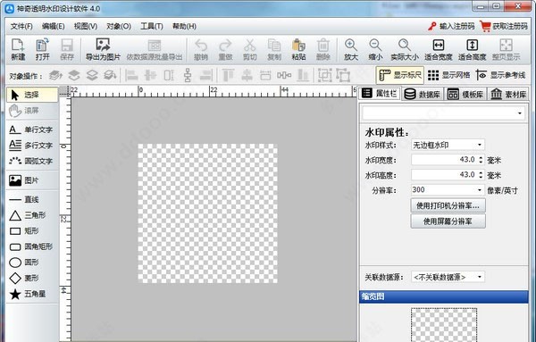Click the 新建 new document icon
This screenshot has height=342, width=536.
tap(18, 50)
